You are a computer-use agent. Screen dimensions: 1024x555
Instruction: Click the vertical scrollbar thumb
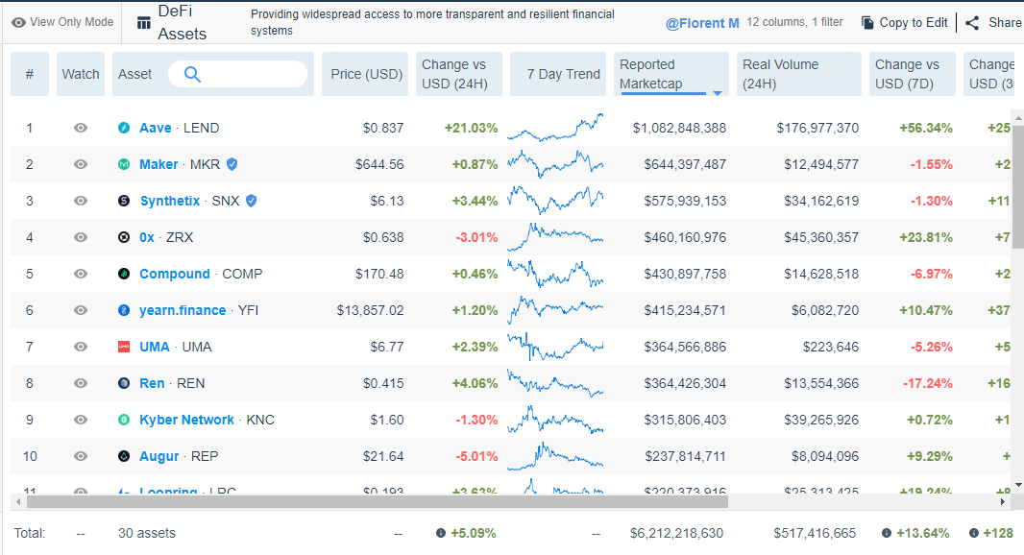[1018, 186]
